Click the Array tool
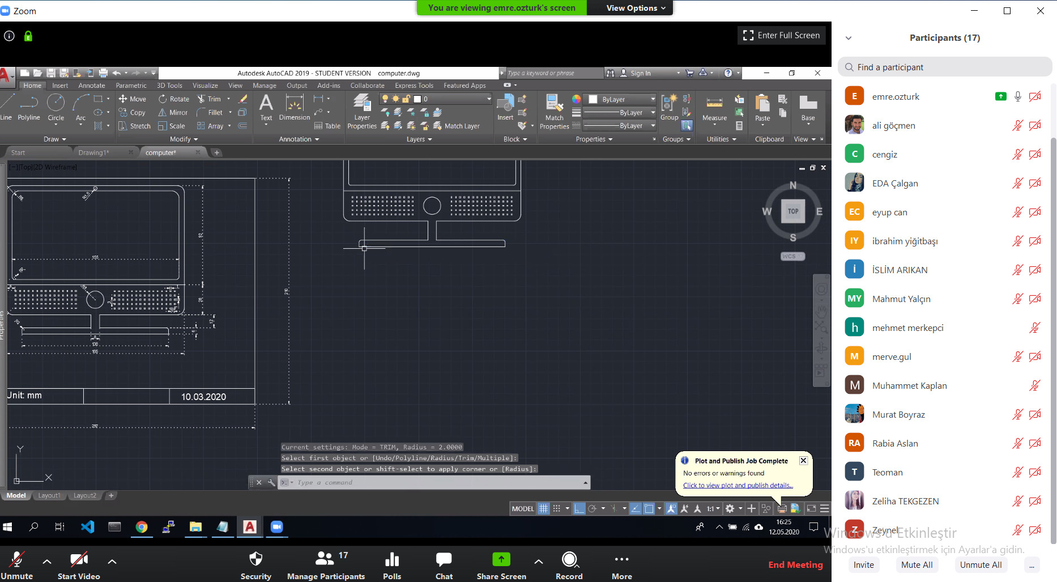 [x=210, y=126]
